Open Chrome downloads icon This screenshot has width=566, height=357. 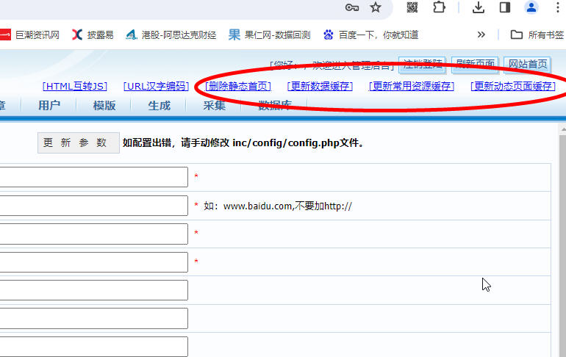point(479,7)
